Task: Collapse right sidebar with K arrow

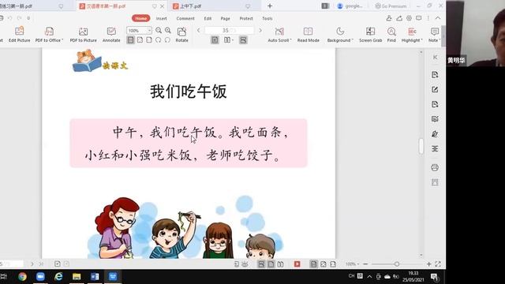Action: coord(435,57)
